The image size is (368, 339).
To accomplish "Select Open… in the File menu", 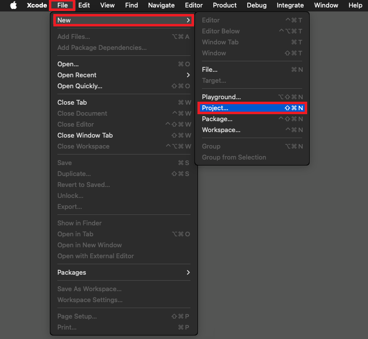I will 124,64.
